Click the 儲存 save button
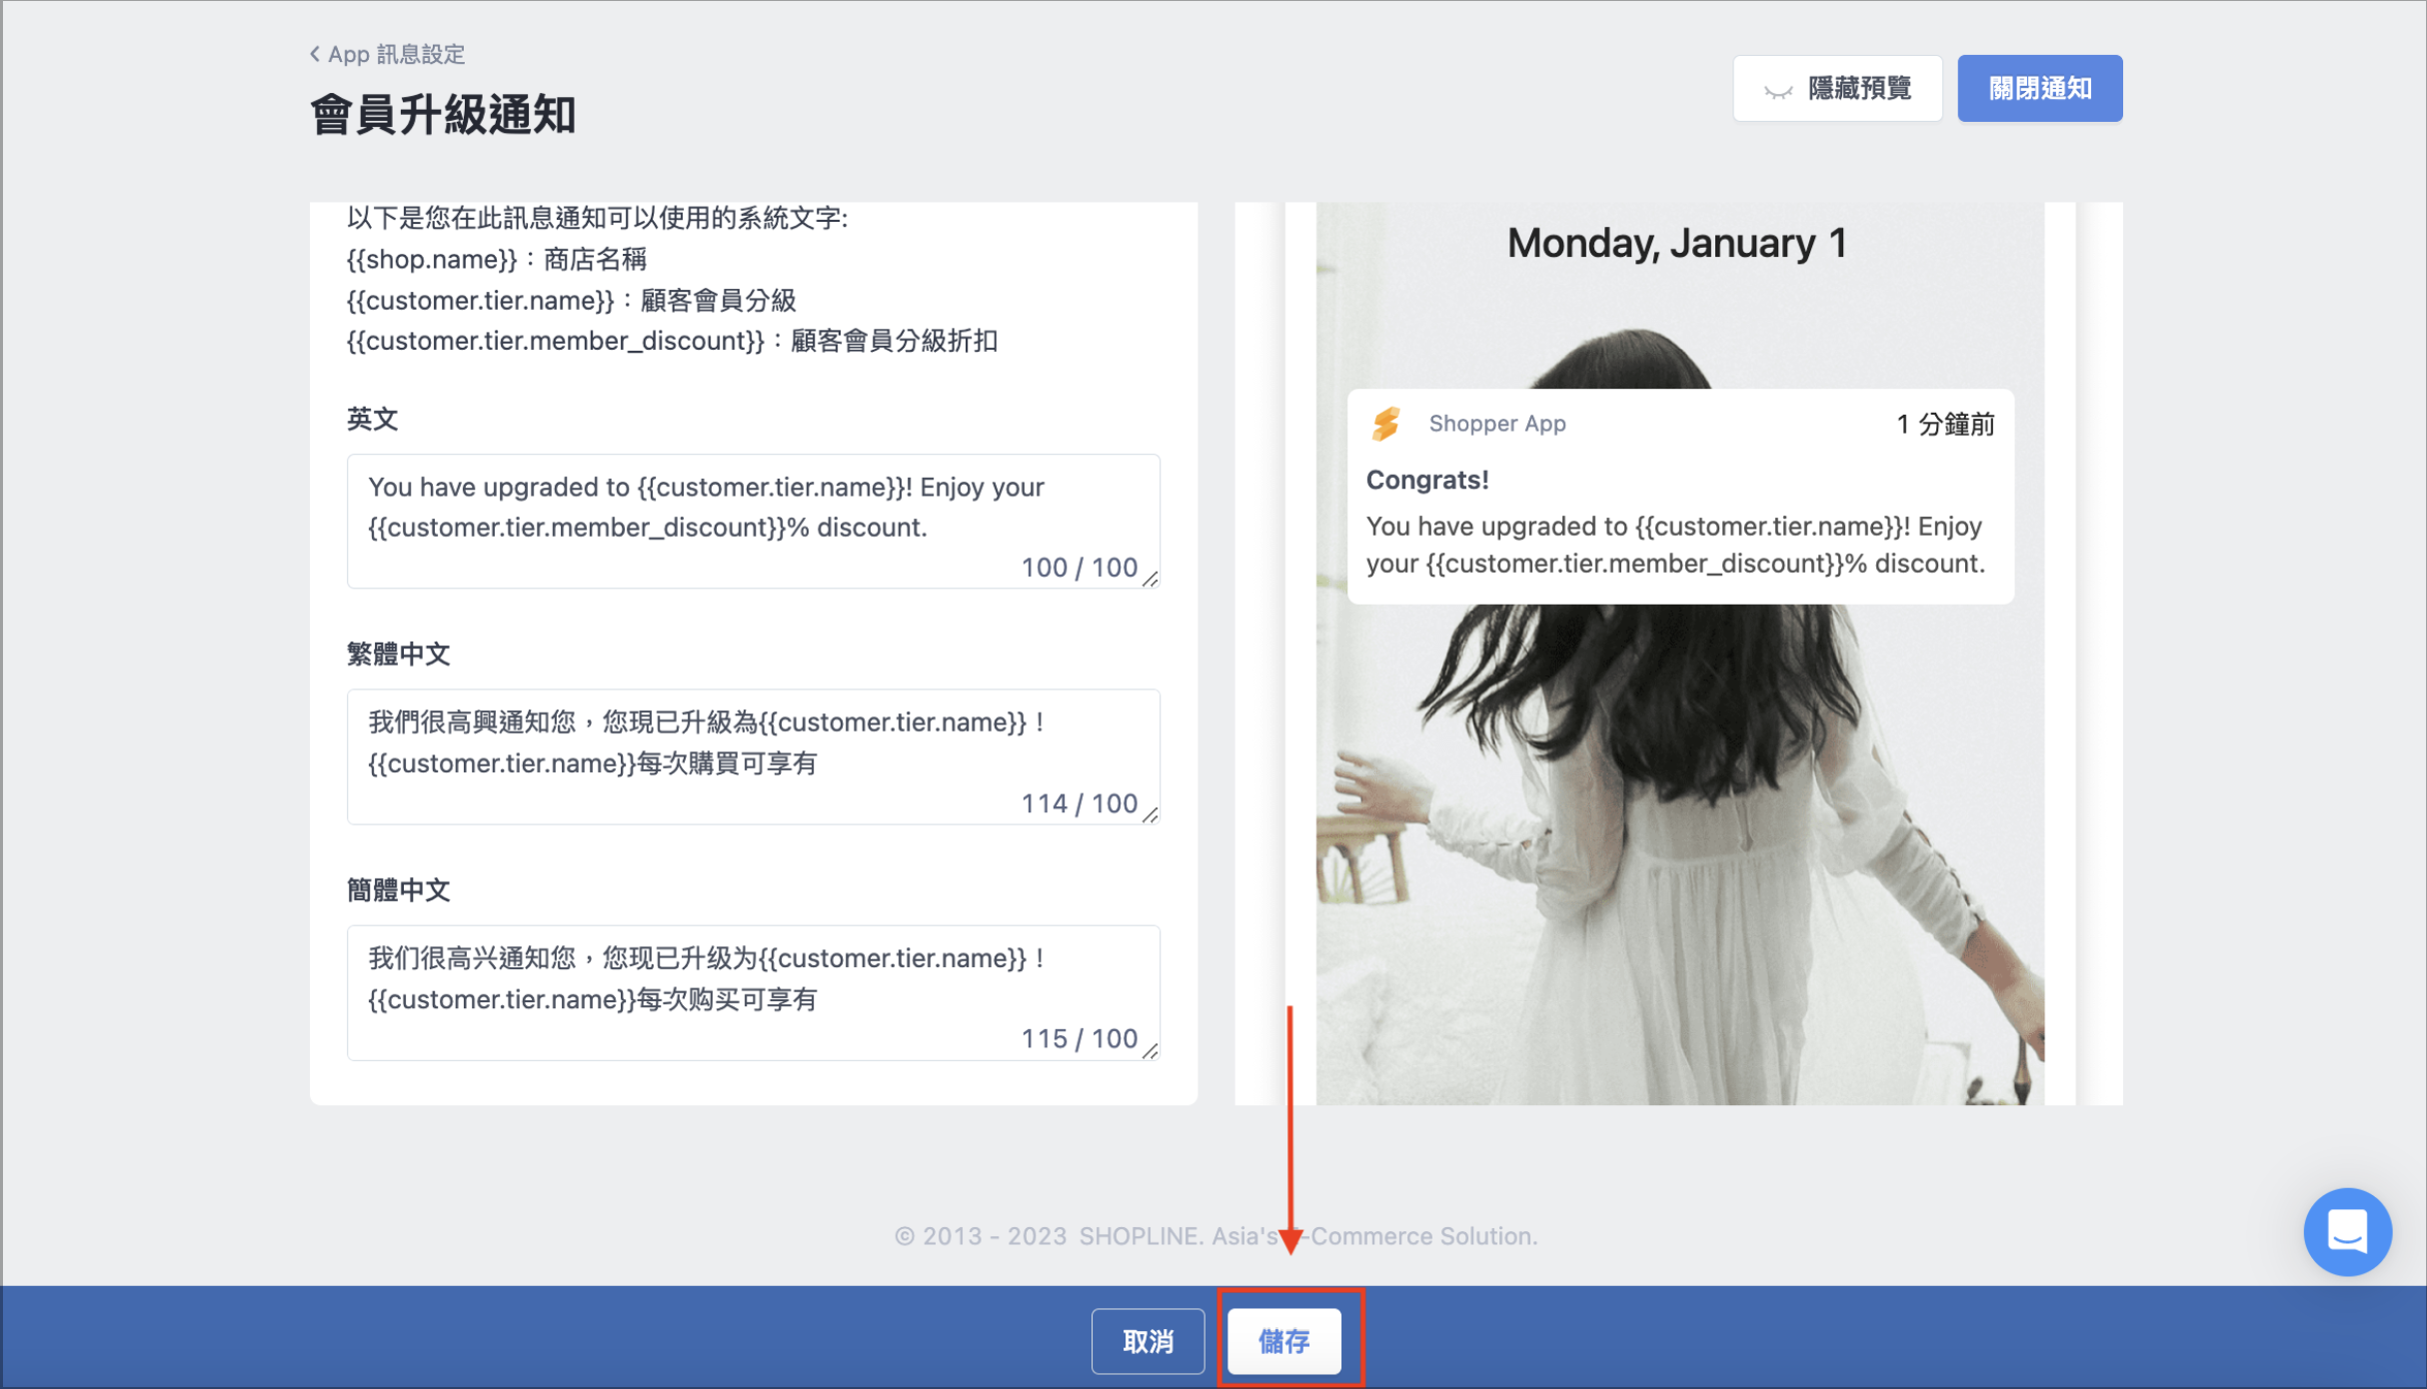The width and height of the screenshot is (2427, 1389). coord(1283,1340)
